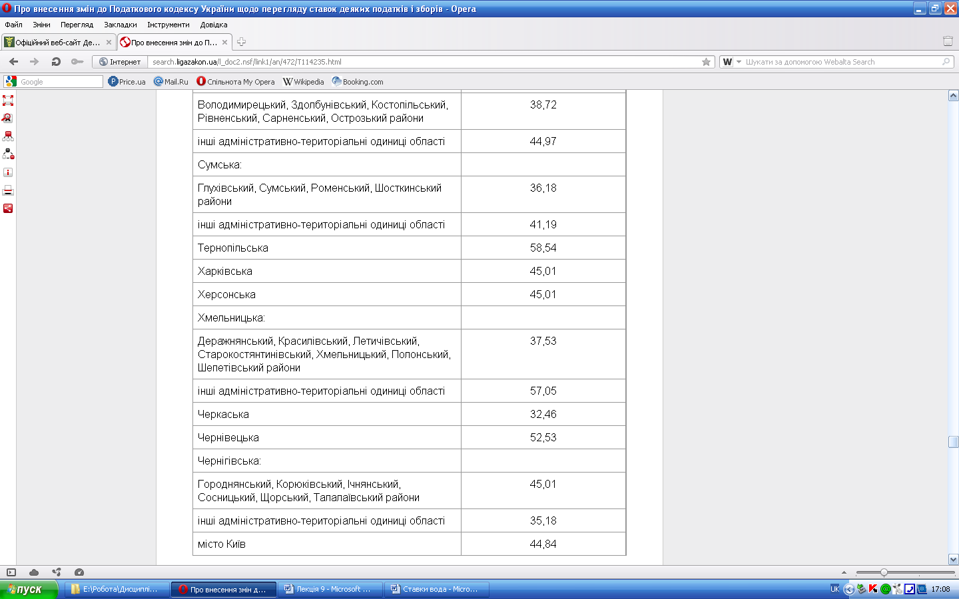
Task: Click the Черкаська row name
Action: [x=223, y=414]
